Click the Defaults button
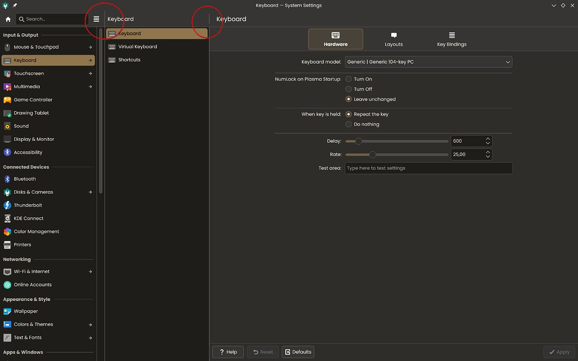Screen dimensions: 578x361 297,351
